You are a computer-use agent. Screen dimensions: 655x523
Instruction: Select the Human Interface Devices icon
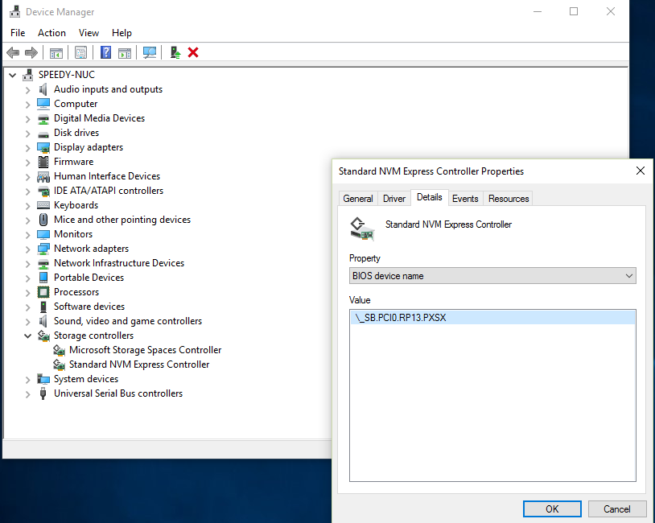[x=43, y=177]
